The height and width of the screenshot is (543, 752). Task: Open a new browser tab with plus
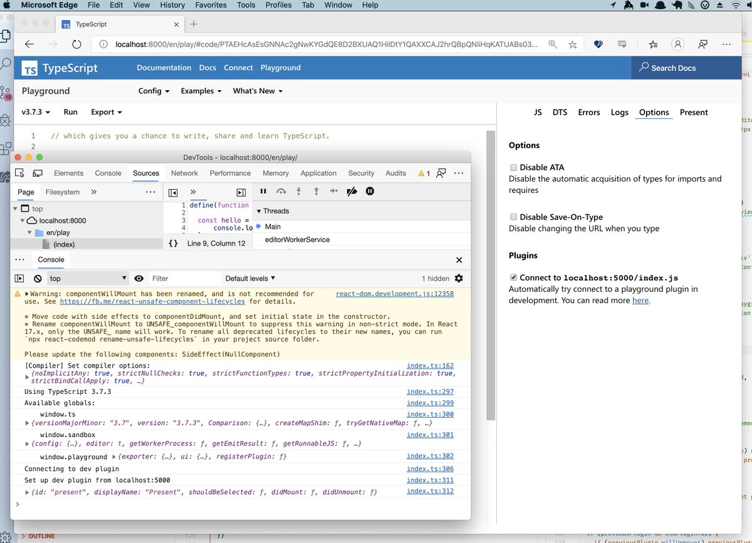click(194, 24)
